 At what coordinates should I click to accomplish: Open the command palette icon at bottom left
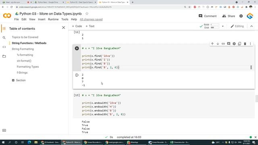4,130
